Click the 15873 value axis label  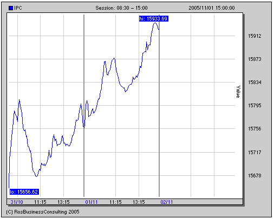pyautogui.click(x=255, y=59)
